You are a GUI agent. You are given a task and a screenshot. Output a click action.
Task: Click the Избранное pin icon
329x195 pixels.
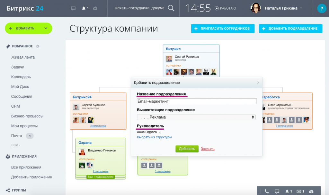[8, 46]
